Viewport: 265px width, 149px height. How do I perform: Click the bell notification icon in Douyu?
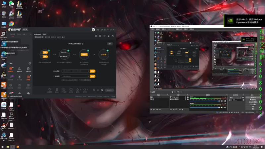coord(109,36)
